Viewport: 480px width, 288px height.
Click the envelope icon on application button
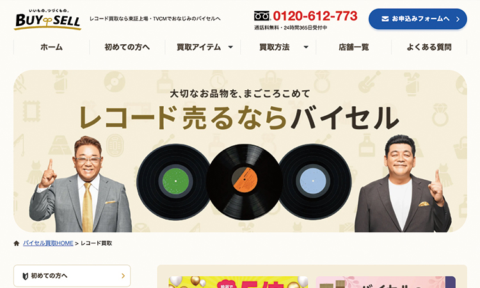pyautogui.click(x=385, y=19)
